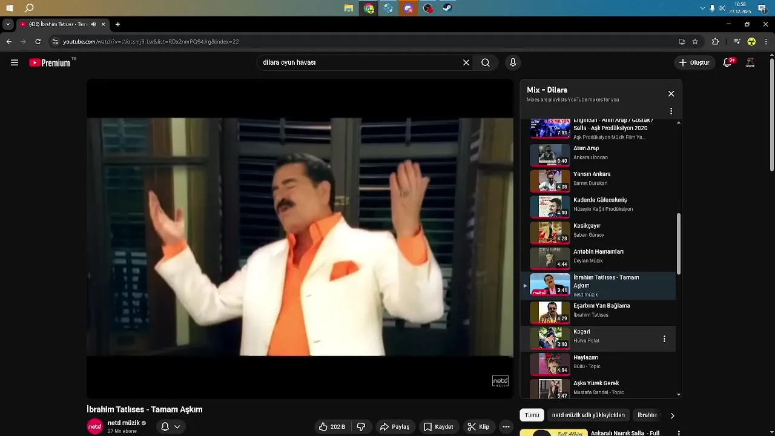Open the Windows Start menu

10,8
